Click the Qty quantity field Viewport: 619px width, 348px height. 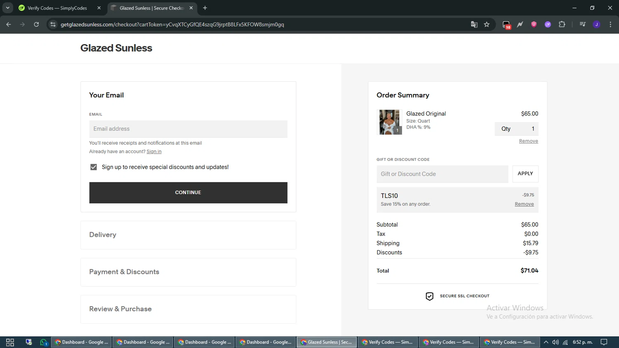[517, 129]
